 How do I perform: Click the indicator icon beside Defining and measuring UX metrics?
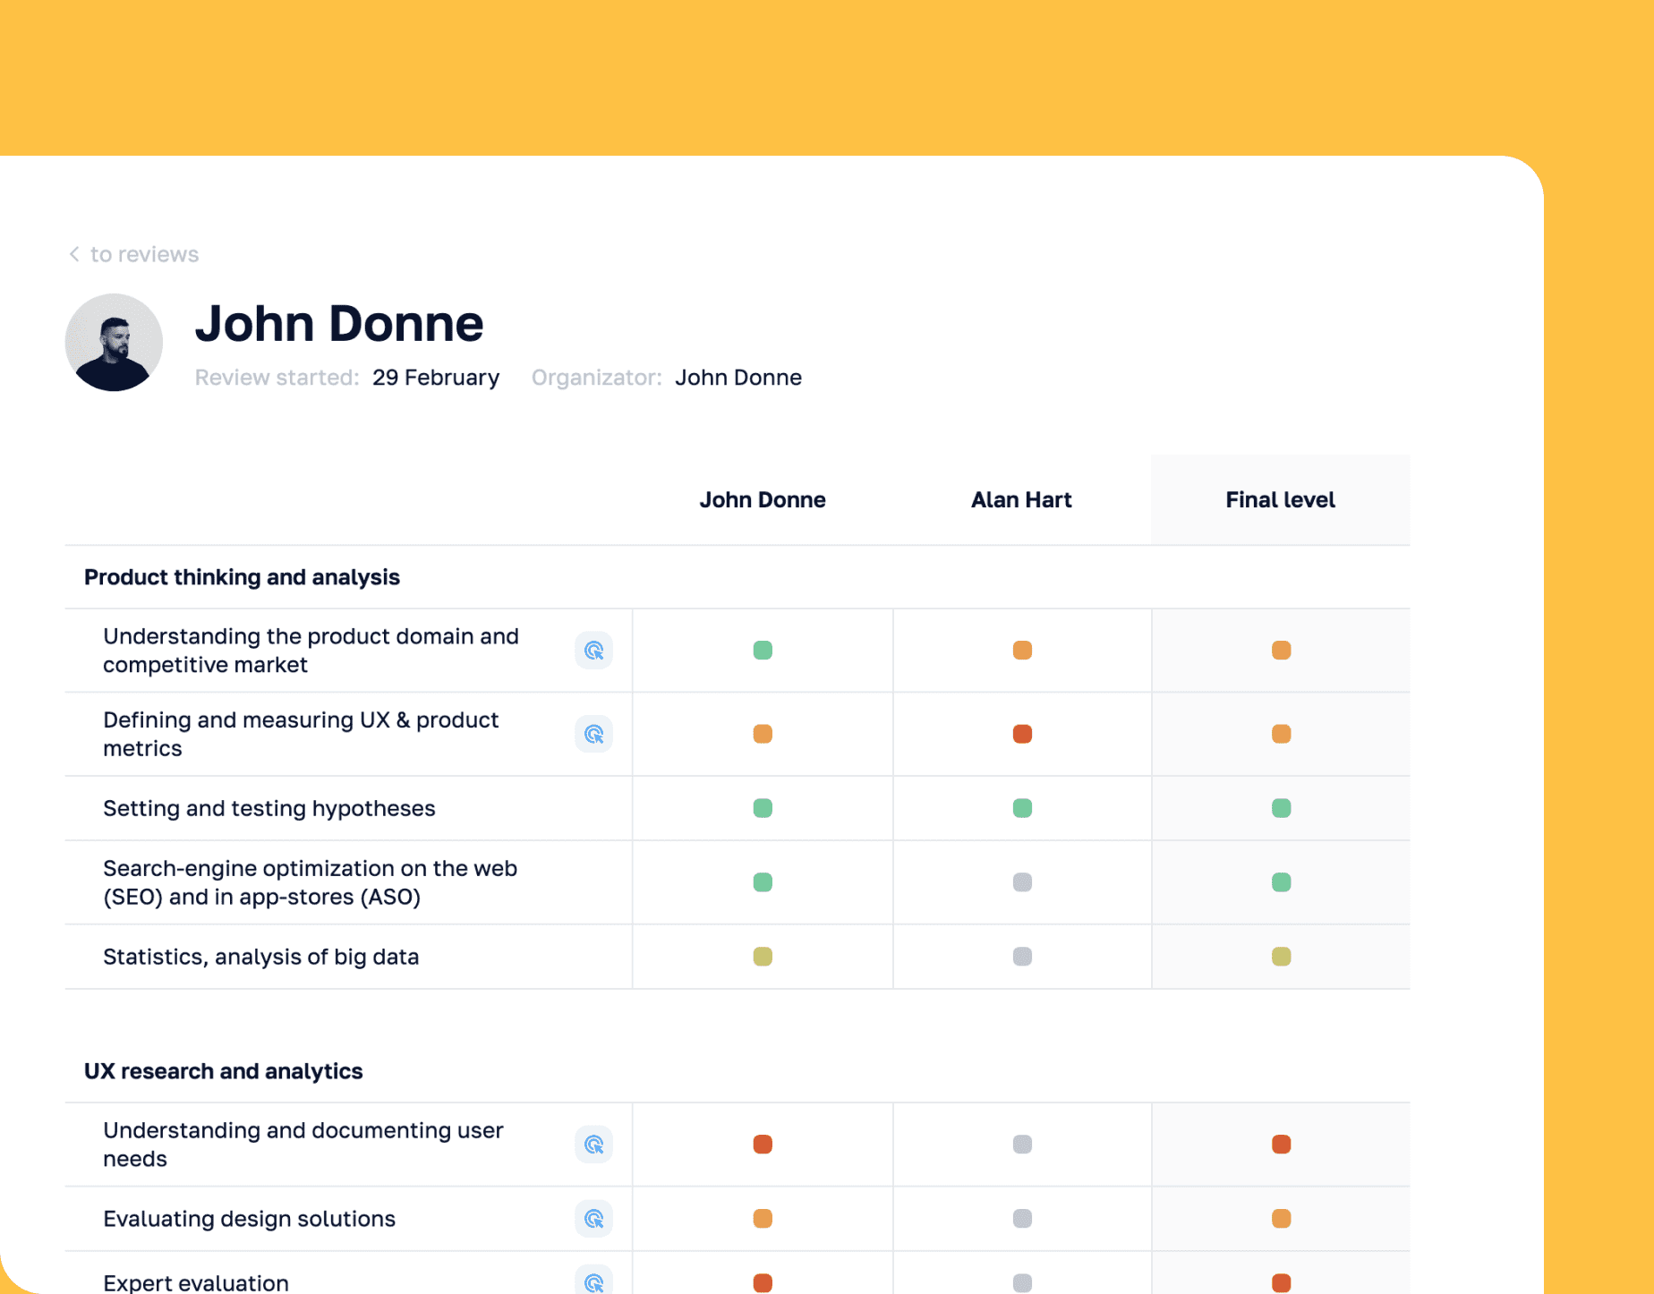(593, 734)
